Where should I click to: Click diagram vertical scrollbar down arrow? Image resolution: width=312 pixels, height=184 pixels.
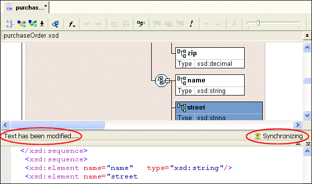pos(307,116)
